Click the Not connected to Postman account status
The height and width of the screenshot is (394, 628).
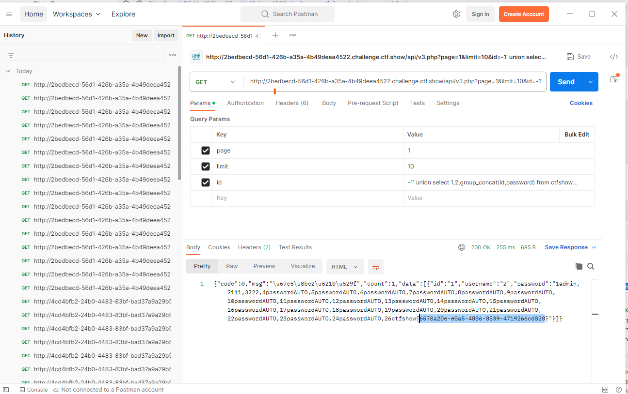point(109,390)
